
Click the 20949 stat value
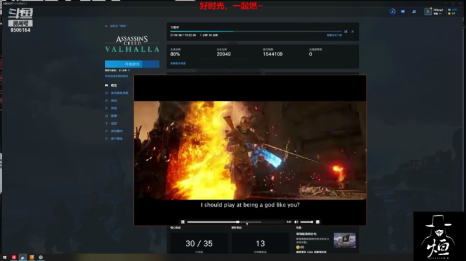pyautogui.click(x=223, y=54)
